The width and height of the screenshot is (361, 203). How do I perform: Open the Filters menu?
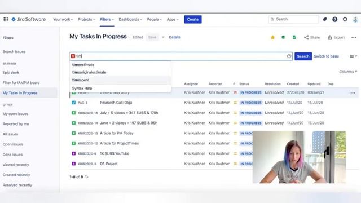pos(107,19)
